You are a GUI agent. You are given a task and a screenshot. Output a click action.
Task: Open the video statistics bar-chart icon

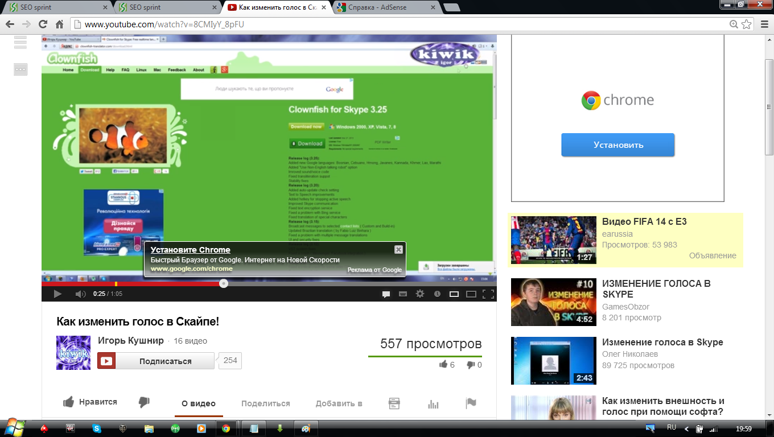point(433,403)
